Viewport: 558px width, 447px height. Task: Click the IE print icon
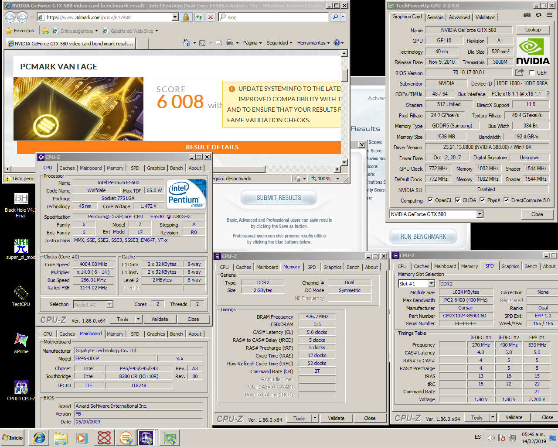point(229,43)
